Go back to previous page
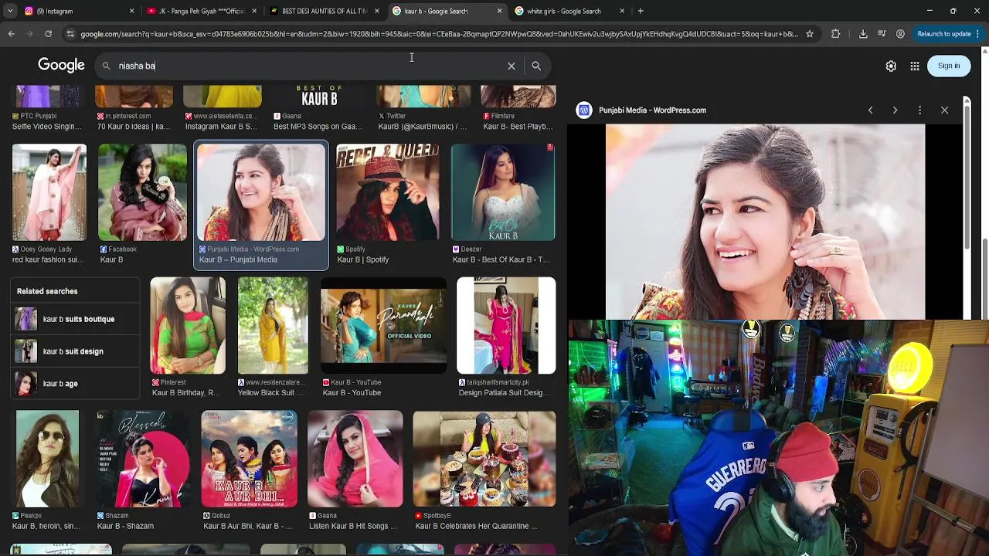989x556 pixels. click(11, 34)
